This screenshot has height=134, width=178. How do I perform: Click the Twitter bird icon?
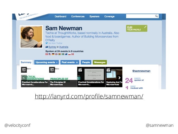pos(47,43)
